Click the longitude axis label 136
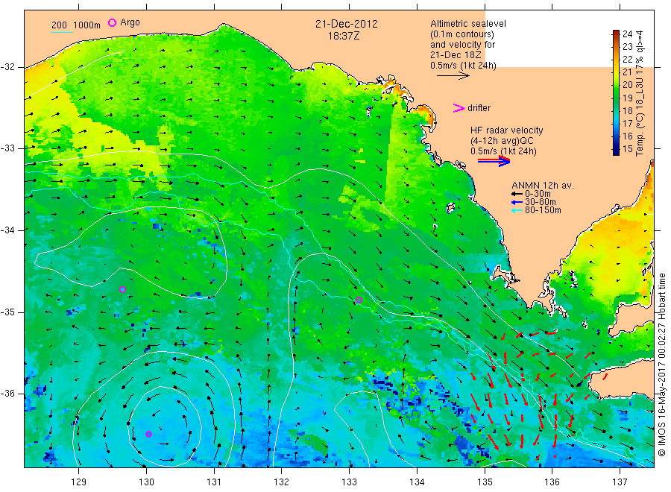 pyautogui.click(x=552, y=482)
